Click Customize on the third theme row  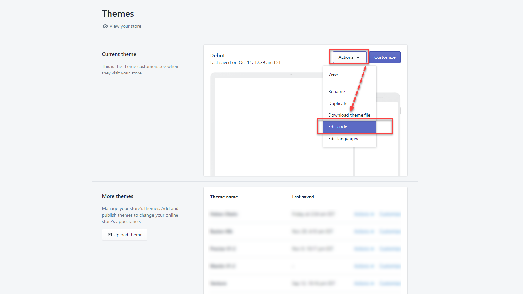click(x=390, y=249)
